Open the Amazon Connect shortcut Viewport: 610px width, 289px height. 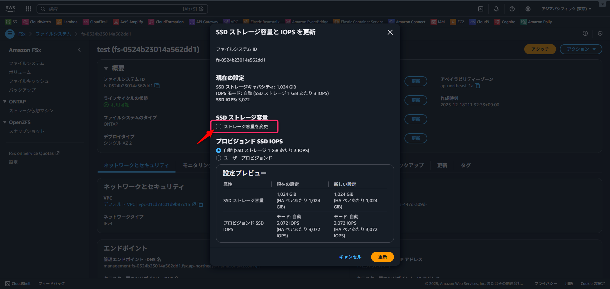(407, 22)
